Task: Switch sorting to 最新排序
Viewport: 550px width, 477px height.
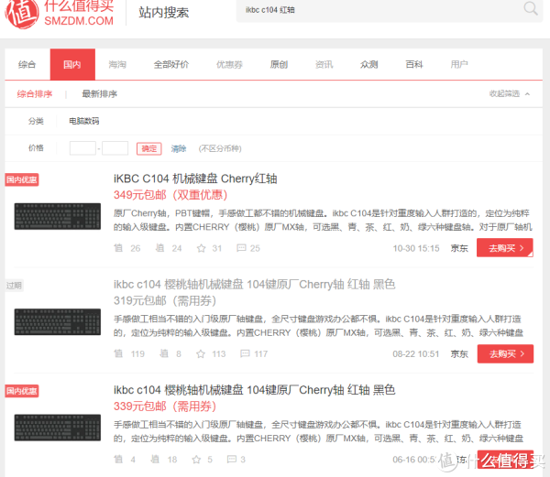Action: tap(99, 93)
